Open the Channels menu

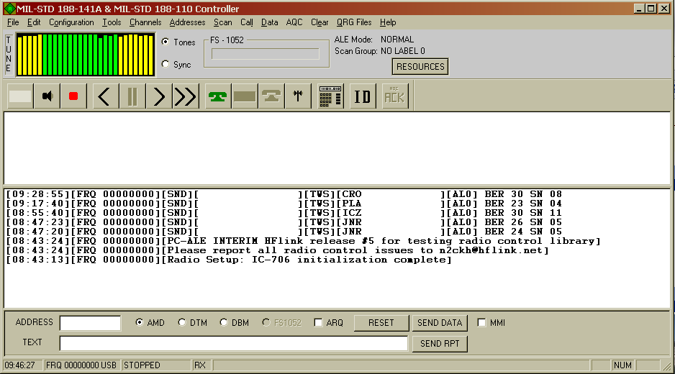(x=145, y=22)
